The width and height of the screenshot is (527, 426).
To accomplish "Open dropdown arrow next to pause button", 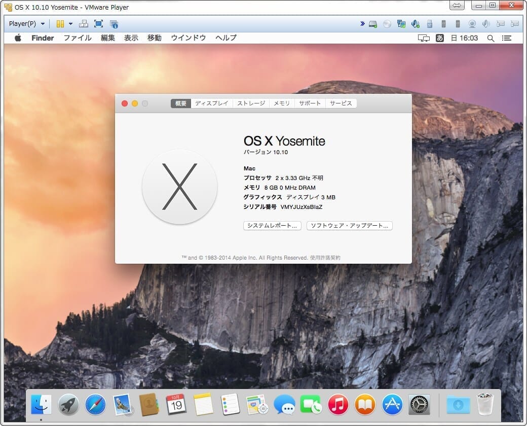I will tap(70, 24).
